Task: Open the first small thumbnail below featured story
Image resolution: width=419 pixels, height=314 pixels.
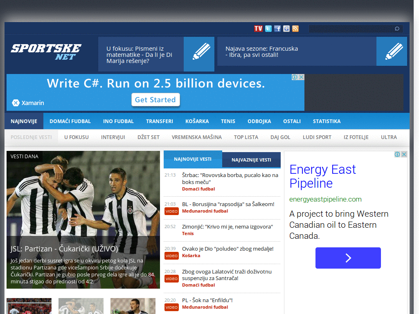Action: point(29,306)
